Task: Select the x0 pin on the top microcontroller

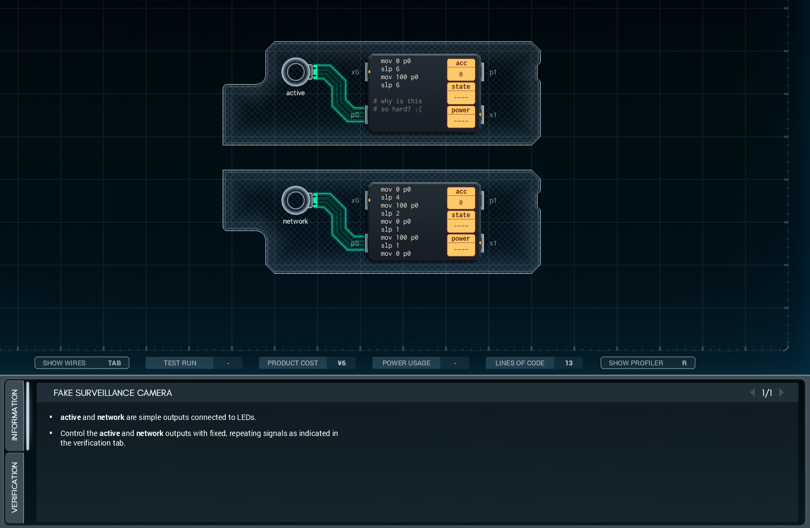Action: point(367,72)
